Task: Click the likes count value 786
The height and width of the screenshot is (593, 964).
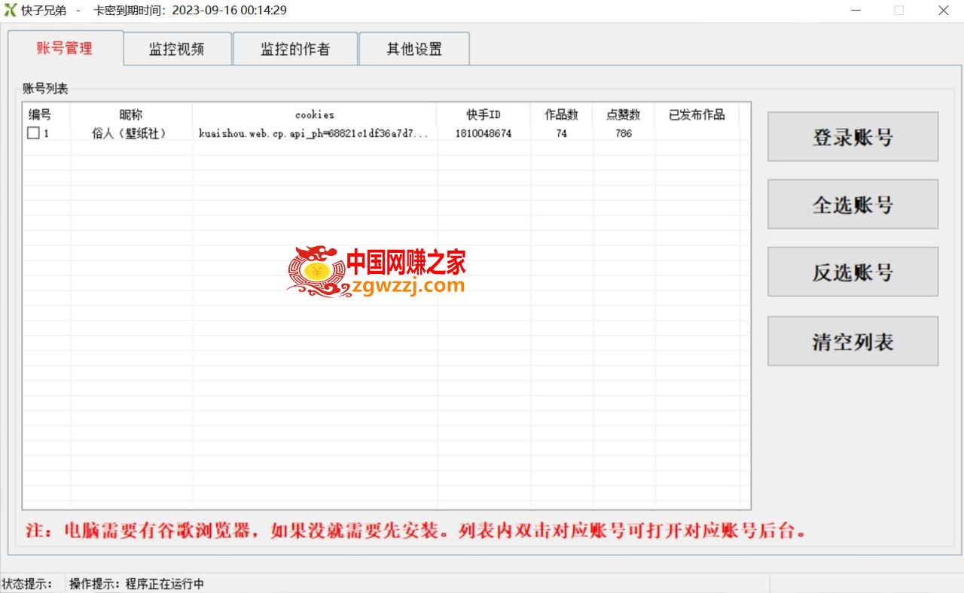Action: pos(624,133)
